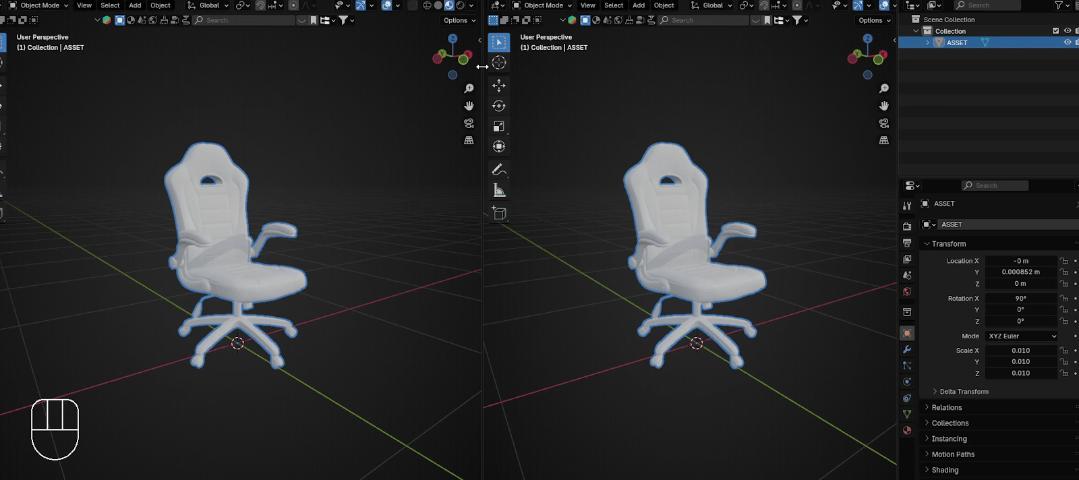Viewport: 1079px width, 480px height.
Task: Hide the ASSET object with its eye icon
Action: click(x=1067, y=42)
